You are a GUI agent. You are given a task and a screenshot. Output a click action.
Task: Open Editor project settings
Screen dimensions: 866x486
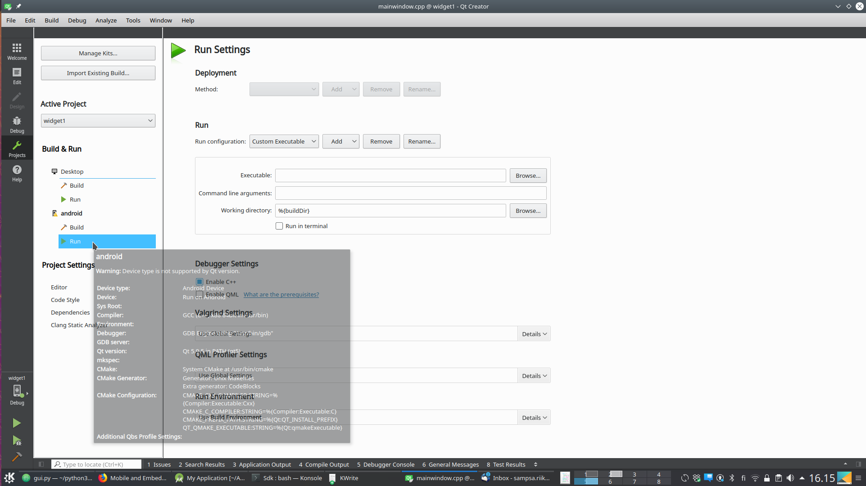(x=59, y=287)
